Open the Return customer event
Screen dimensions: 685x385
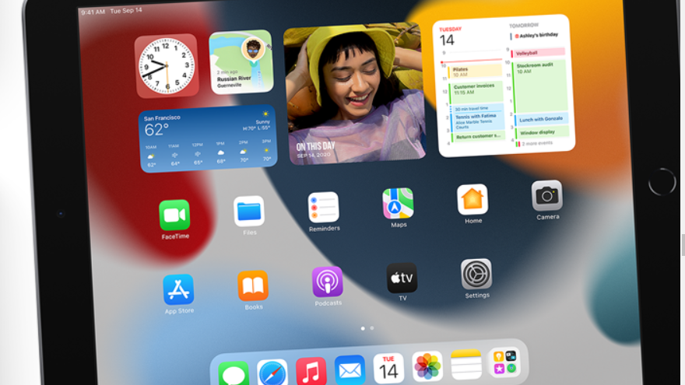[x=479, y=137]
